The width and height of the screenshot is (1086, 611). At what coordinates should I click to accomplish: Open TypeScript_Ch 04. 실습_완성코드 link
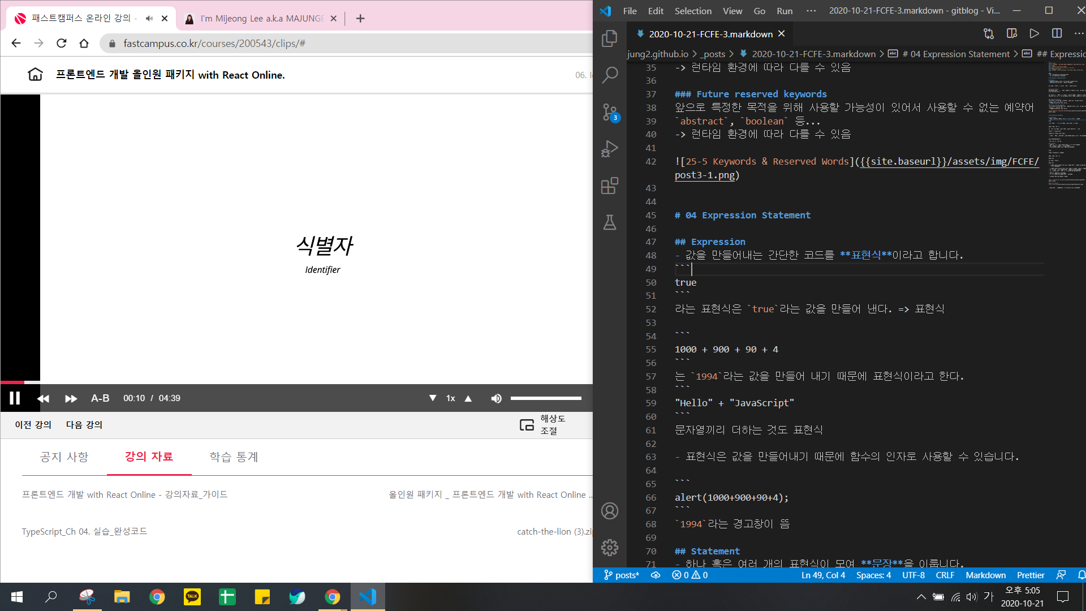[84, 531]
